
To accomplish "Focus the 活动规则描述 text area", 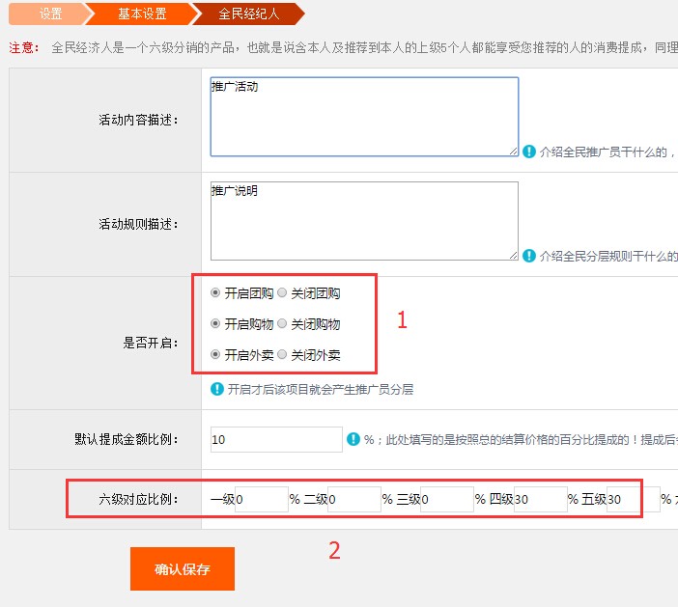I will point(364,220).
